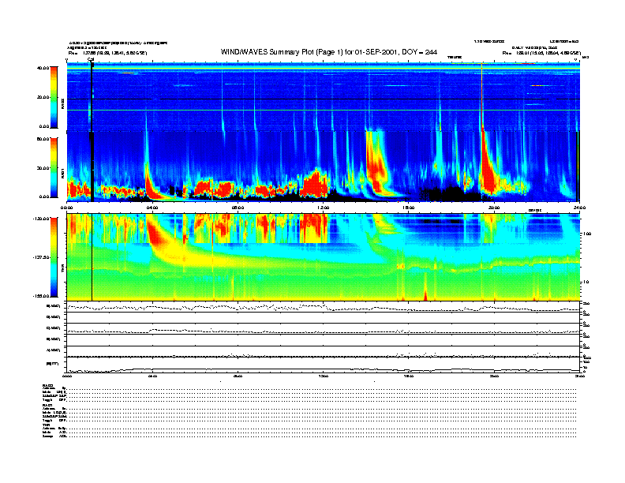This screenshot has width=625, height=483.
Task: Select the TNR color scale bar
Action: click(x=54, y=257)
